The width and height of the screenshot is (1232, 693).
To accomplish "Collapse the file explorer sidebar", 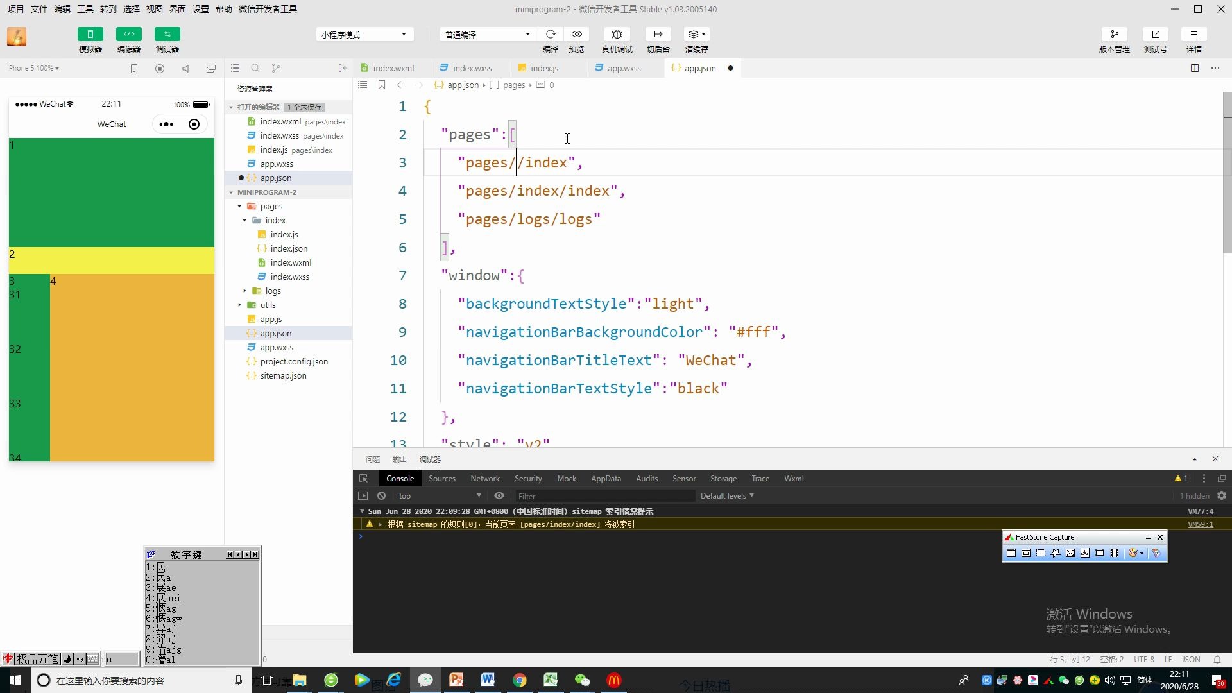I will 343,68.
